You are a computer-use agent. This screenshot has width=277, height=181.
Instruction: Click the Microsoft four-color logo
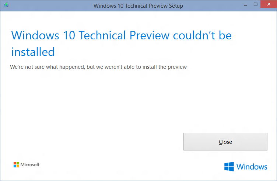17,164
